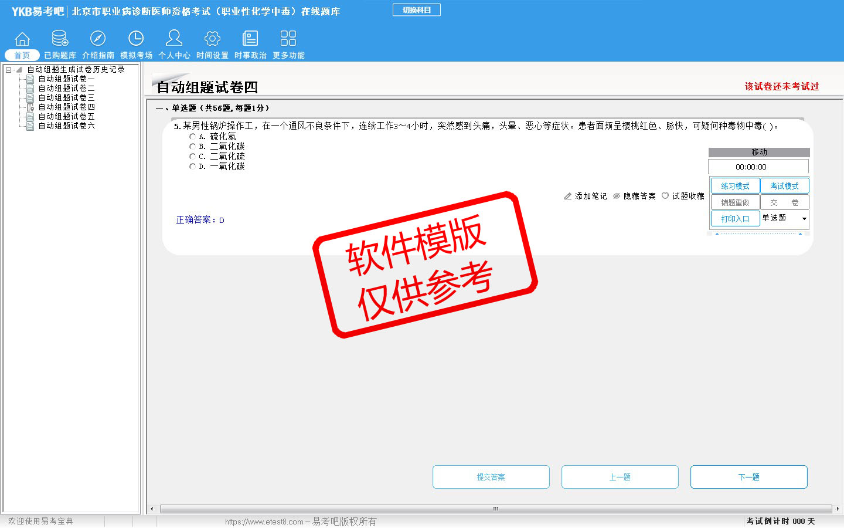This screenshot has width=844, height=528.
Task: Select document icon of 自动组题试卷五
Action: point(30,116)
